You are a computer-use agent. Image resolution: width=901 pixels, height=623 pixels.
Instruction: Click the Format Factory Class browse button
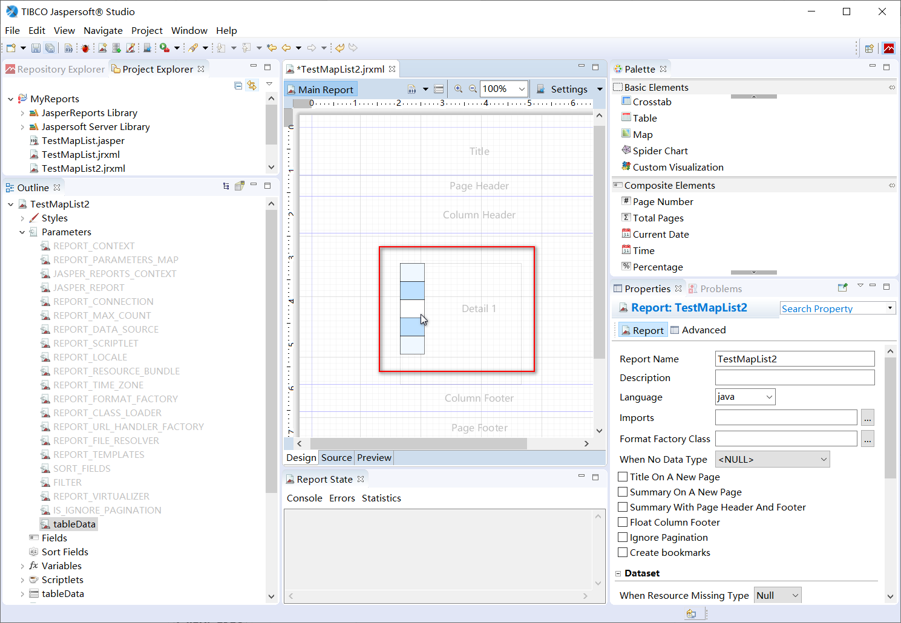coord(868,439)
